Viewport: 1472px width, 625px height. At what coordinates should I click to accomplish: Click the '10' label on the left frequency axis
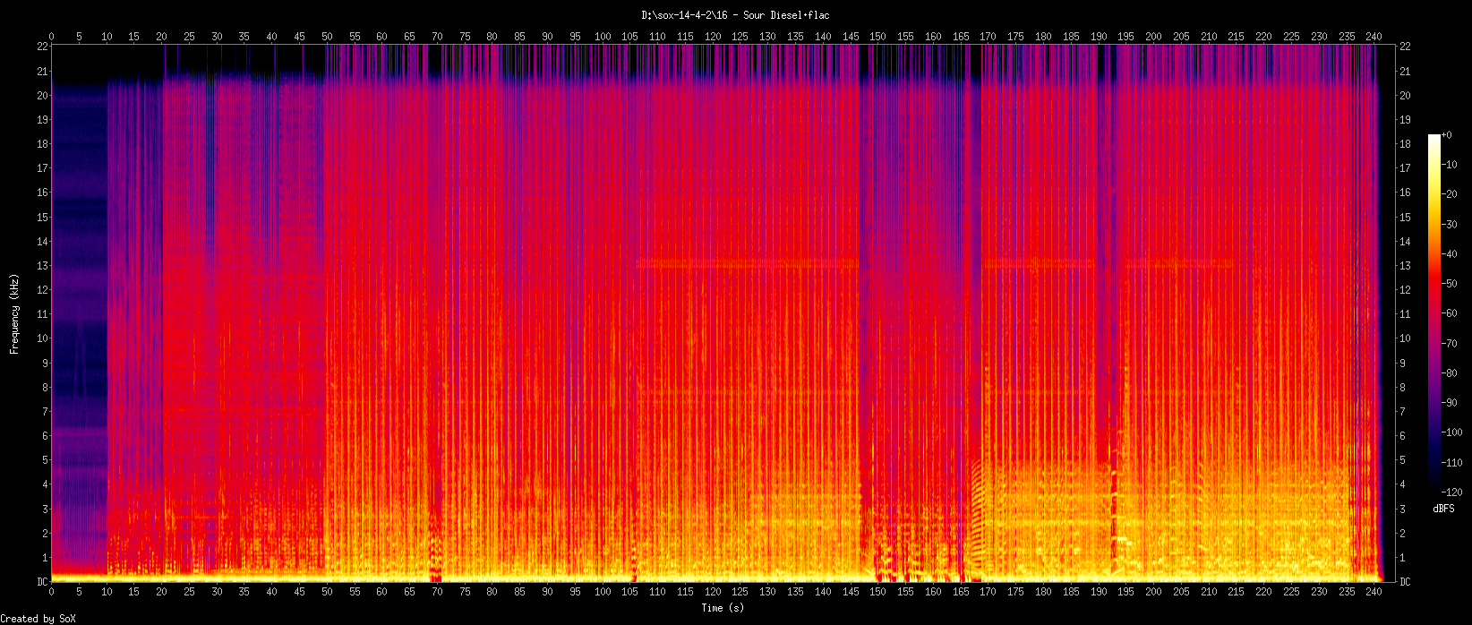42,338
